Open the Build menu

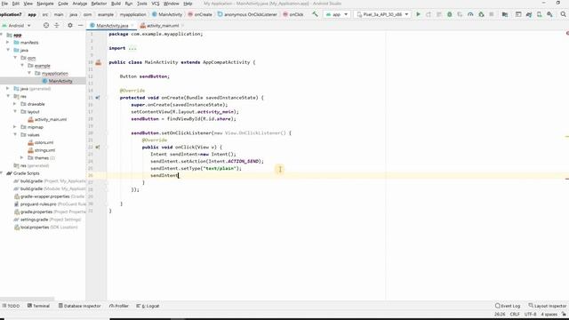[116, 4]
